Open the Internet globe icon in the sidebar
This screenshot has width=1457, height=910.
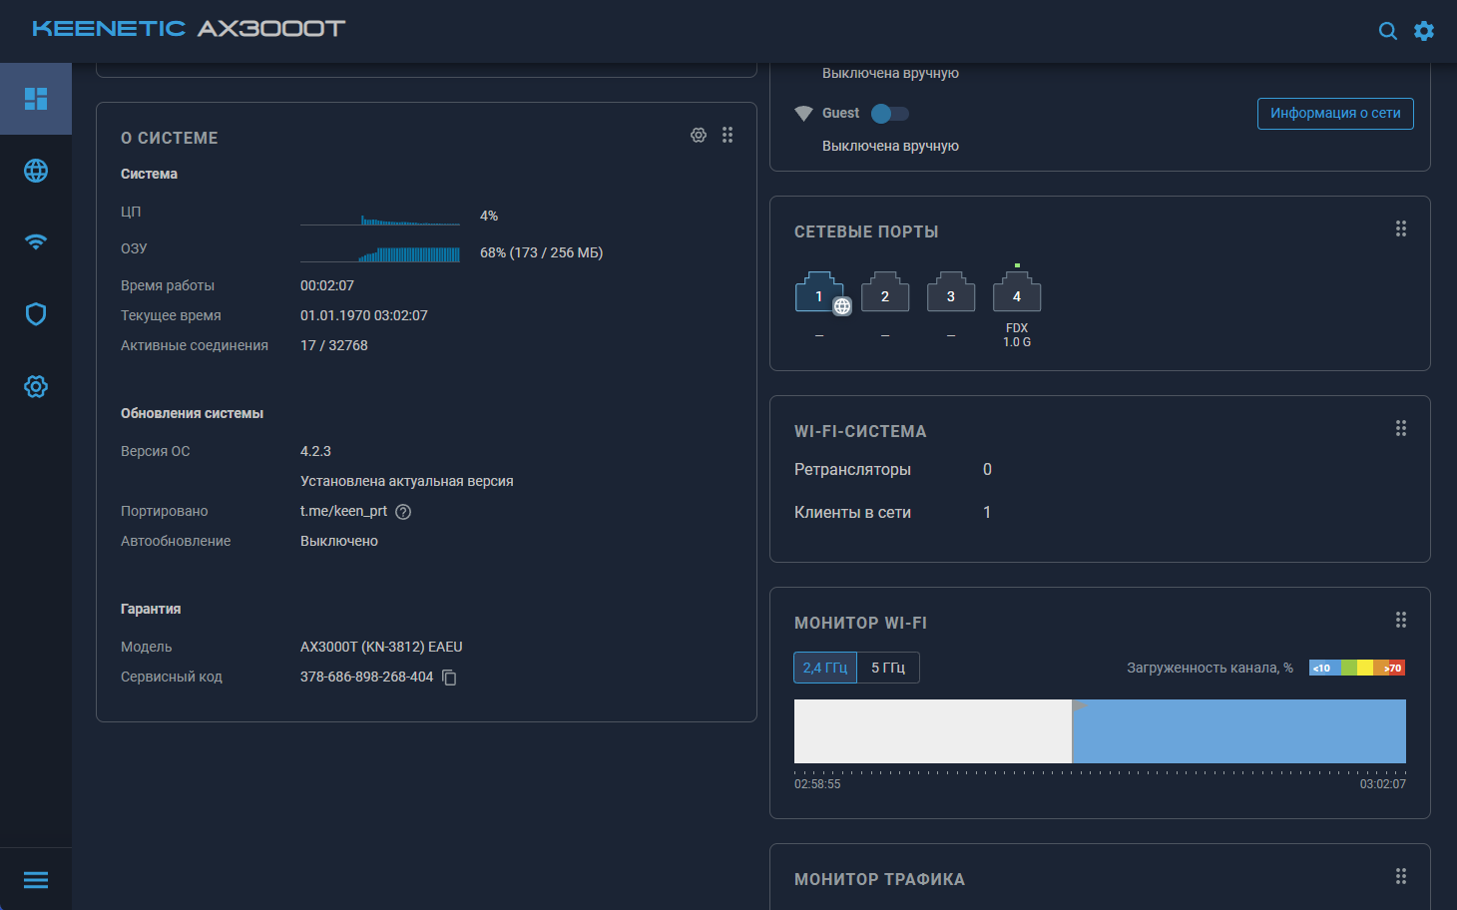click(36, 171)
